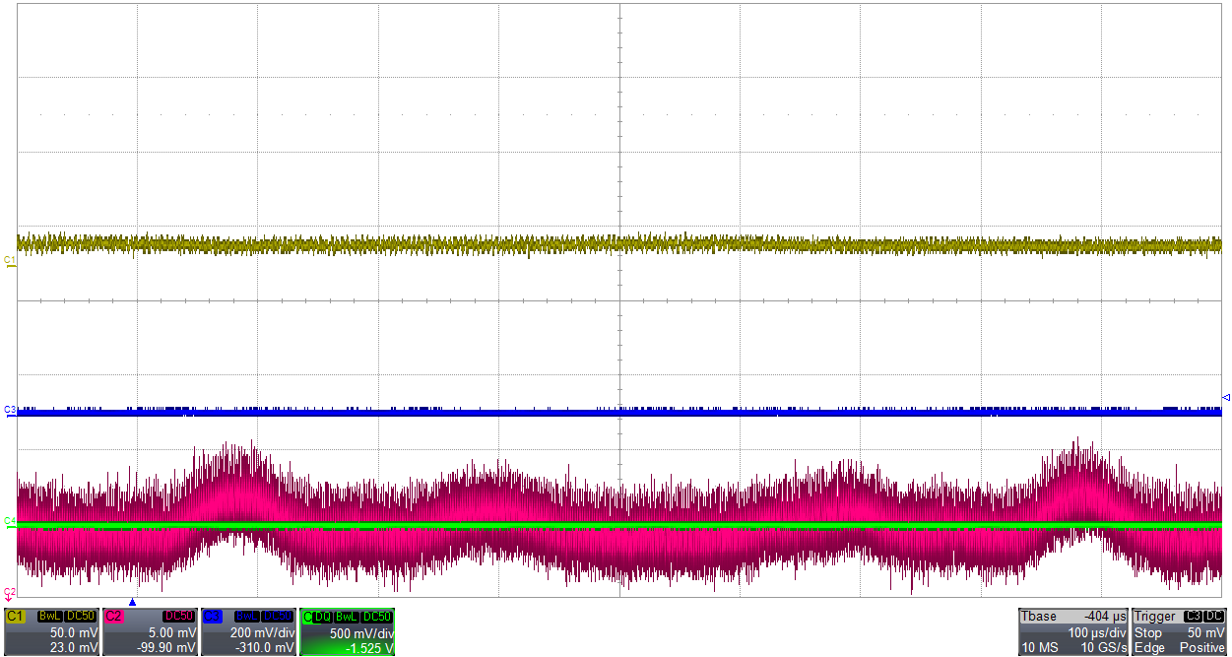The height and width of the screenshot is (657, 1232).
Task: Click the C3 offset value -310.0 mV
Action: (x=266, y=647)
